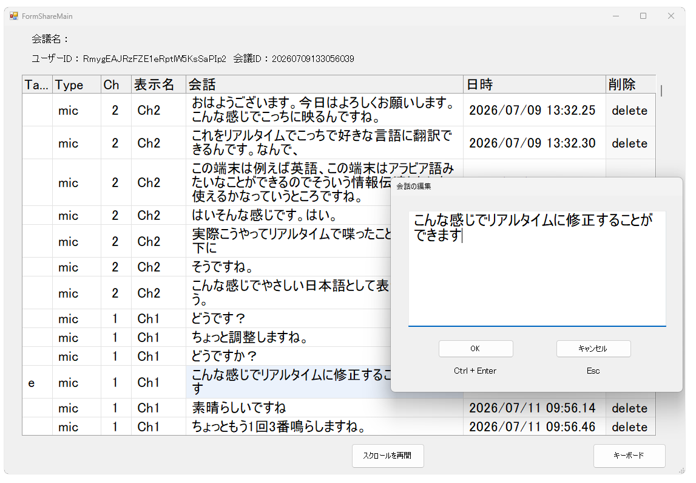
Task: Click the Ch column header
Action: (x=116, y=84)
